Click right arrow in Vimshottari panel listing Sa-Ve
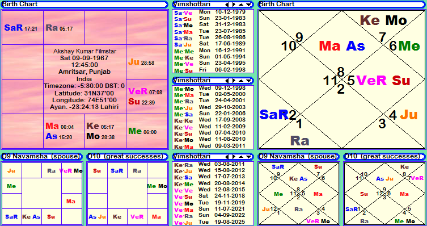 coord(234,5)
